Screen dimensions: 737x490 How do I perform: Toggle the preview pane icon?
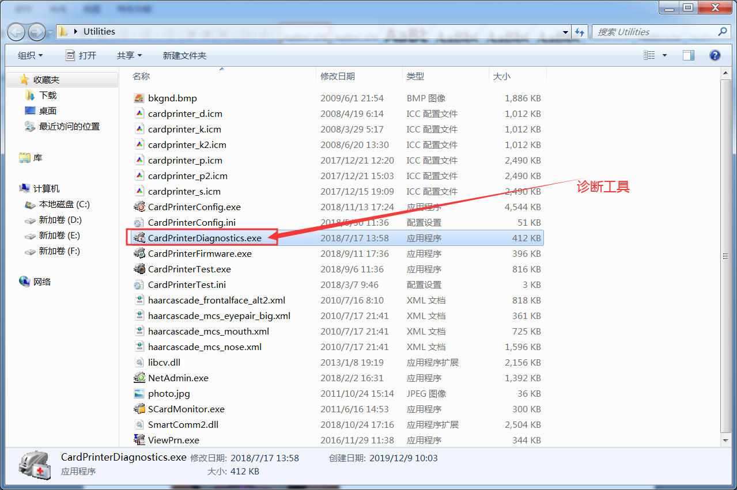coord(689,55)
